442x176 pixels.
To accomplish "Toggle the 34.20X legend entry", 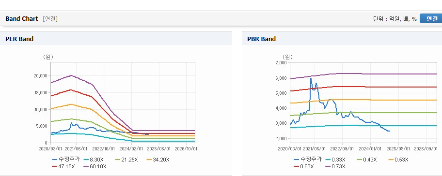I will tap(158, 160).
